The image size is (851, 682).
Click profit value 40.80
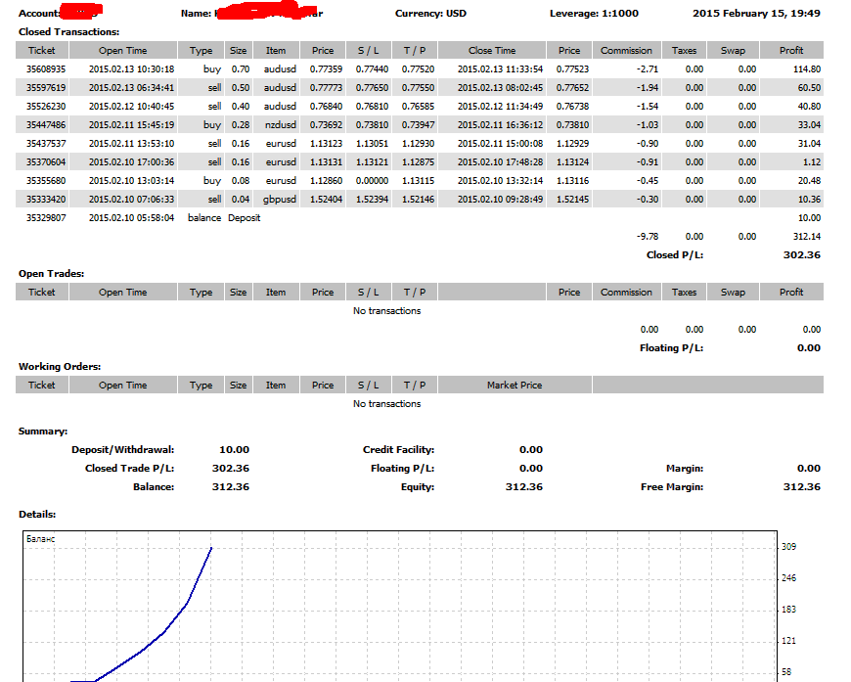pyautogui.click(x=809, y=106)
